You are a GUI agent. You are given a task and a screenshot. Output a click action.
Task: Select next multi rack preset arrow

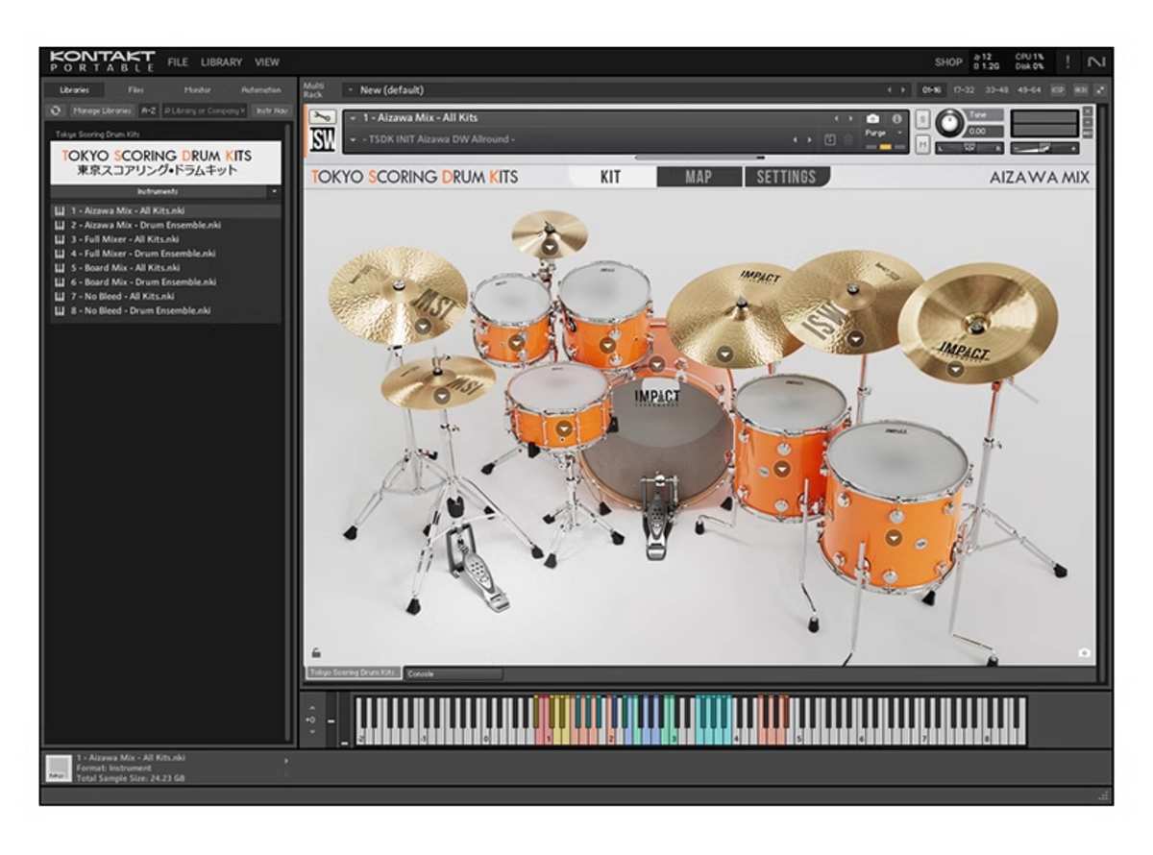pyautogui.click(x=903, y=89)
